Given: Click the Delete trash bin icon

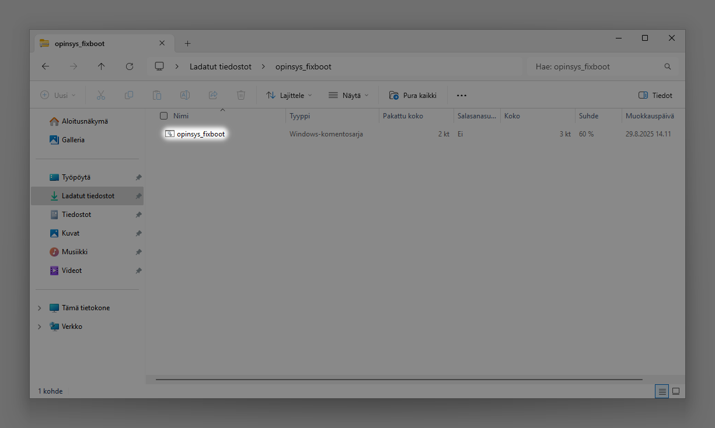Looking at the screenshot, I should tap(241, 95).
